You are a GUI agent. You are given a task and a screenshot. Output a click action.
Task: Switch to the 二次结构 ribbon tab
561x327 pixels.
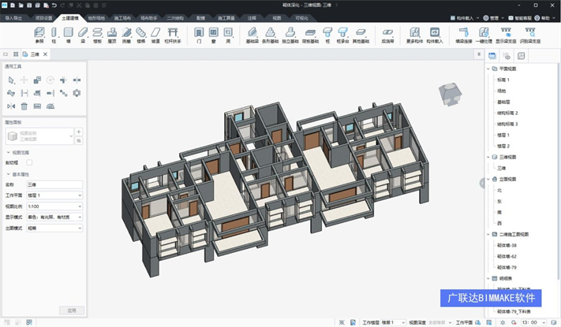[175, 18]
